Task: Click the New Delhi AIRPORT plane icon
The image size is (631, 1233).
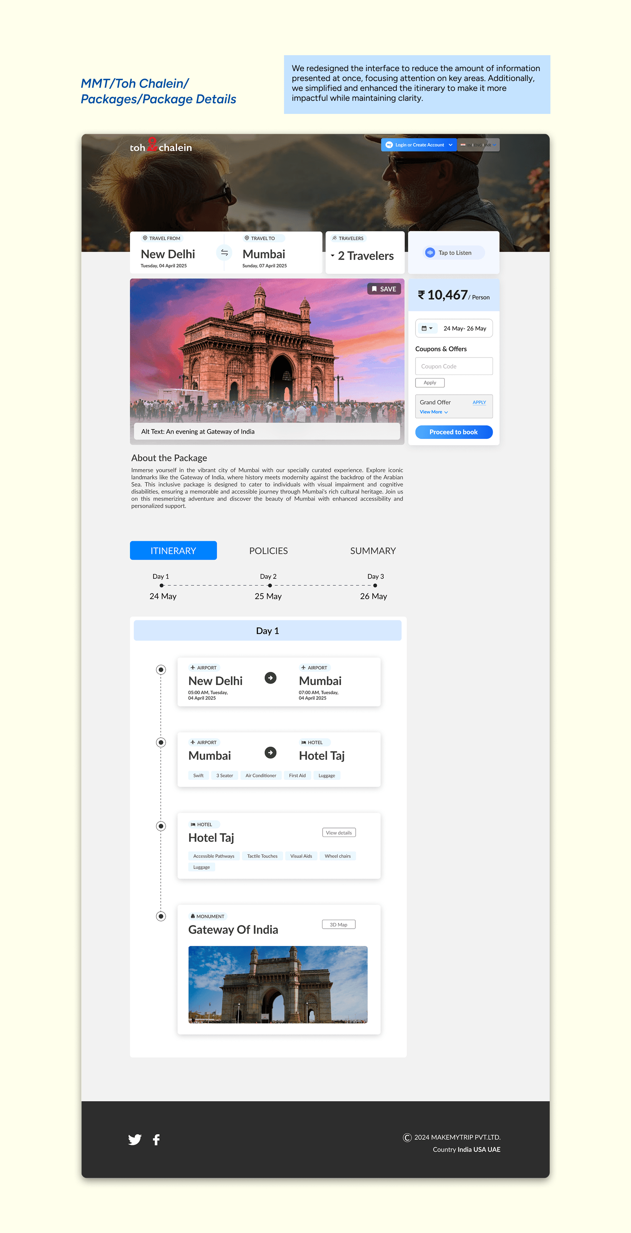Action: [193, 667]
